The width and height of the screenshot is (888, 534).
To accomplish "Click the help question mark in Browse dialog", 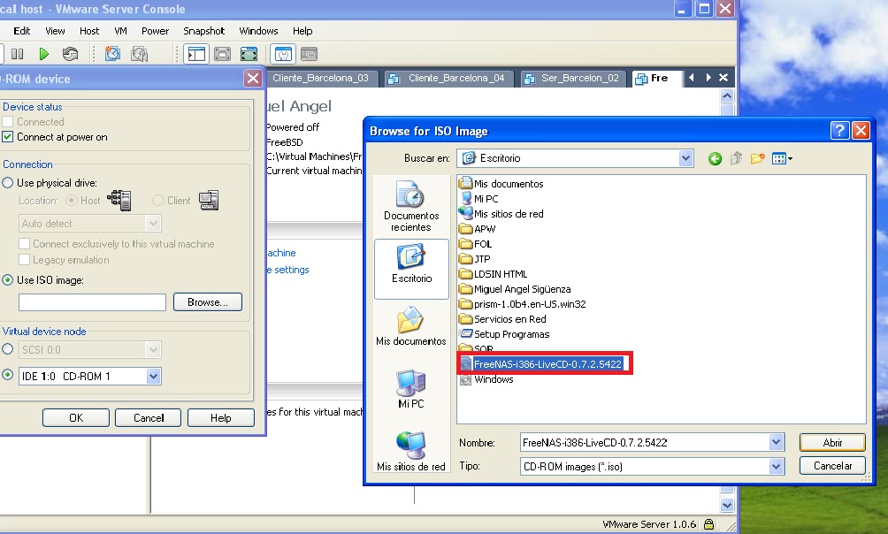I will (839, 131).
